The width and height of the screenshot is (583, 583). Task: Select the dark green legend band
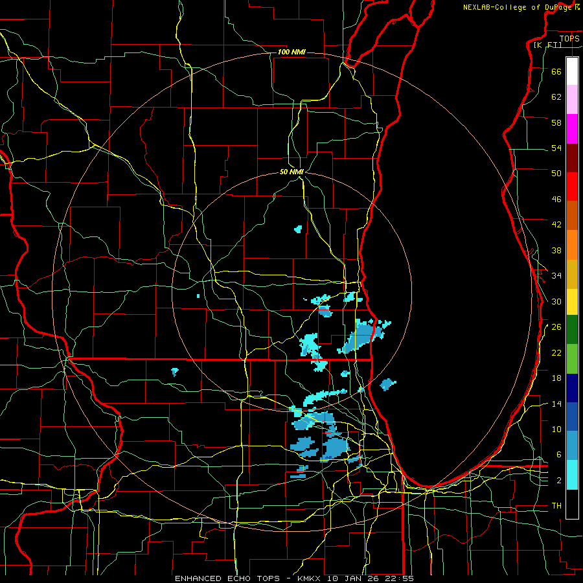click(x=572, y=330)
